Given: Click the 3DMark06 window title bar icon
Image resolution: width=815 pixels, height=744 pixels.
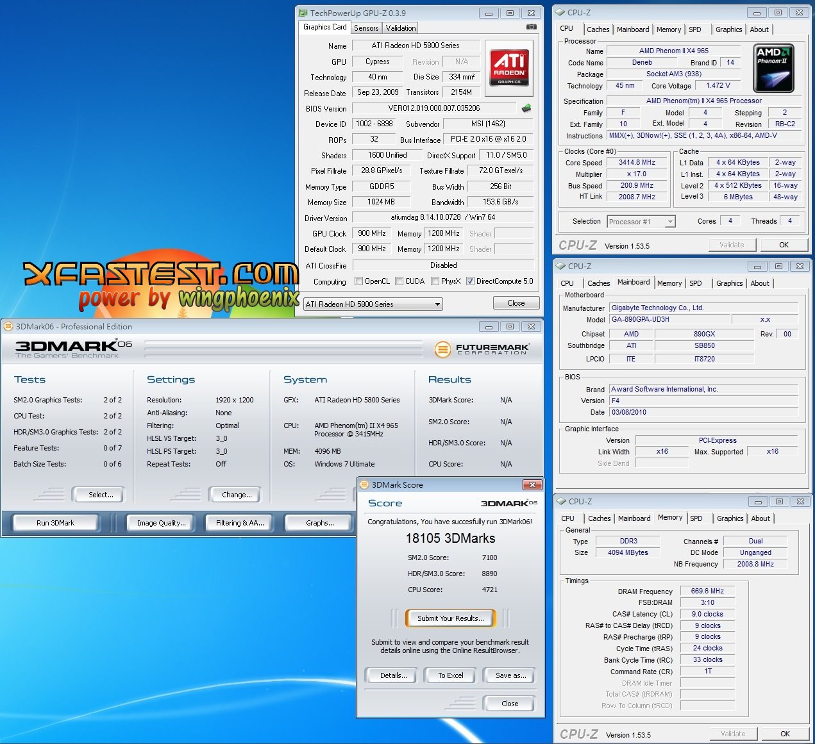Looking at the screenshot, I should pyautogui.click(x=8, y=326).
